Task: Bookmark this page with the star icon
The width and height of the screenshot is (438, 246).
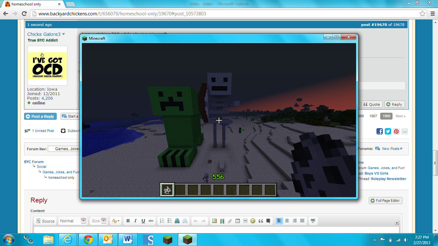Action: coord(423,14)
